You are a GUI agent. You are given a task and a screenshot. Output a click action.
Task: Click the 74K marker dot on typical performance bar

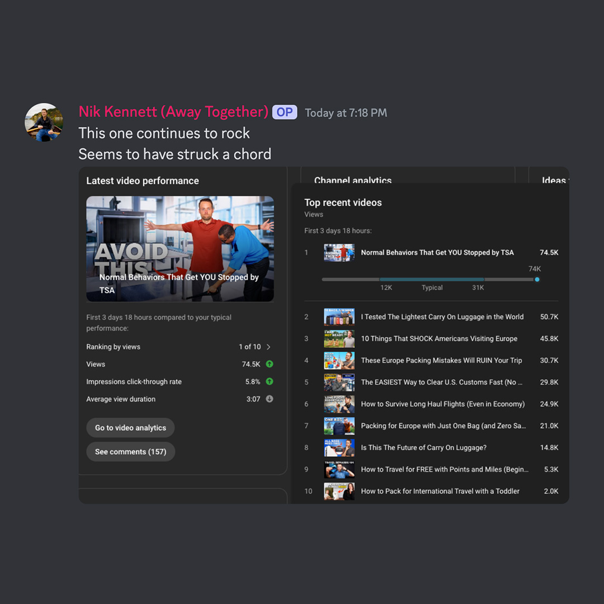pyautogui.click(x=537, y=279)
